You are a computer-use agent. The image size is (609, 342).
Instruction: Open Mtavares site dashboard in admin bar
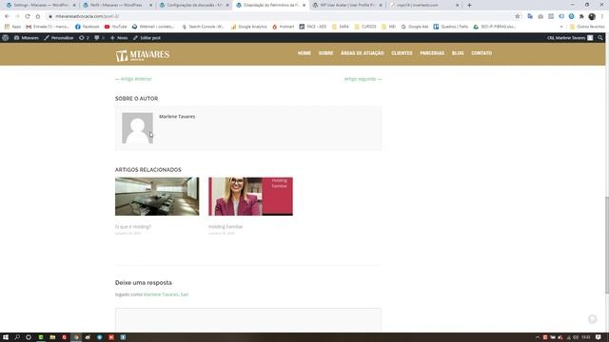[27, 38]
